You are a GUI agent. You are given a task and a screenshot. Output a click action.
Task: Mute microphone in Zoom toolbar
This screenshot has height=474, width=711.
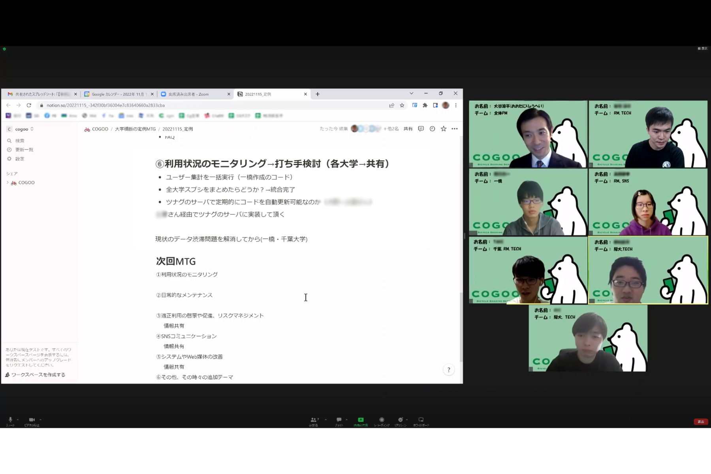pyautogui.click(x=10, y=419)
